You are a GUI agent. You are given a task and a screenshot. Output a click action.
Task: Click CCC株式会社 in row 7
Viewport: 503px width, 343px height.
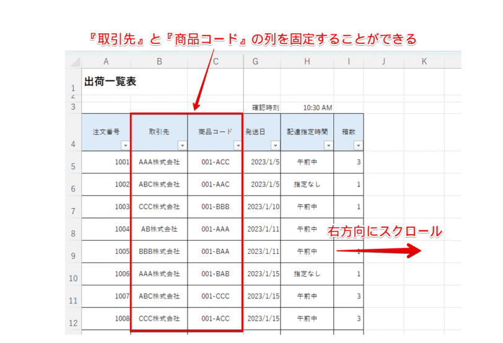(159, 207)
